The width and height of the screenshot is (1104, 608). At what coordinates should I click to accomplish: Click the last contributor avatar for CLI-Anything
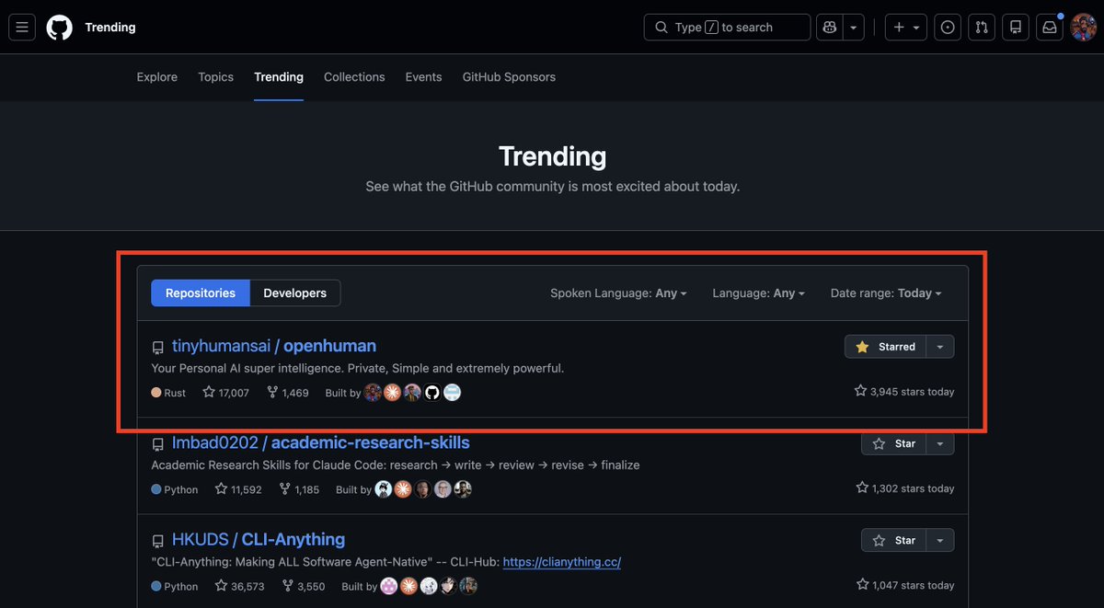[x=468, y=586]
